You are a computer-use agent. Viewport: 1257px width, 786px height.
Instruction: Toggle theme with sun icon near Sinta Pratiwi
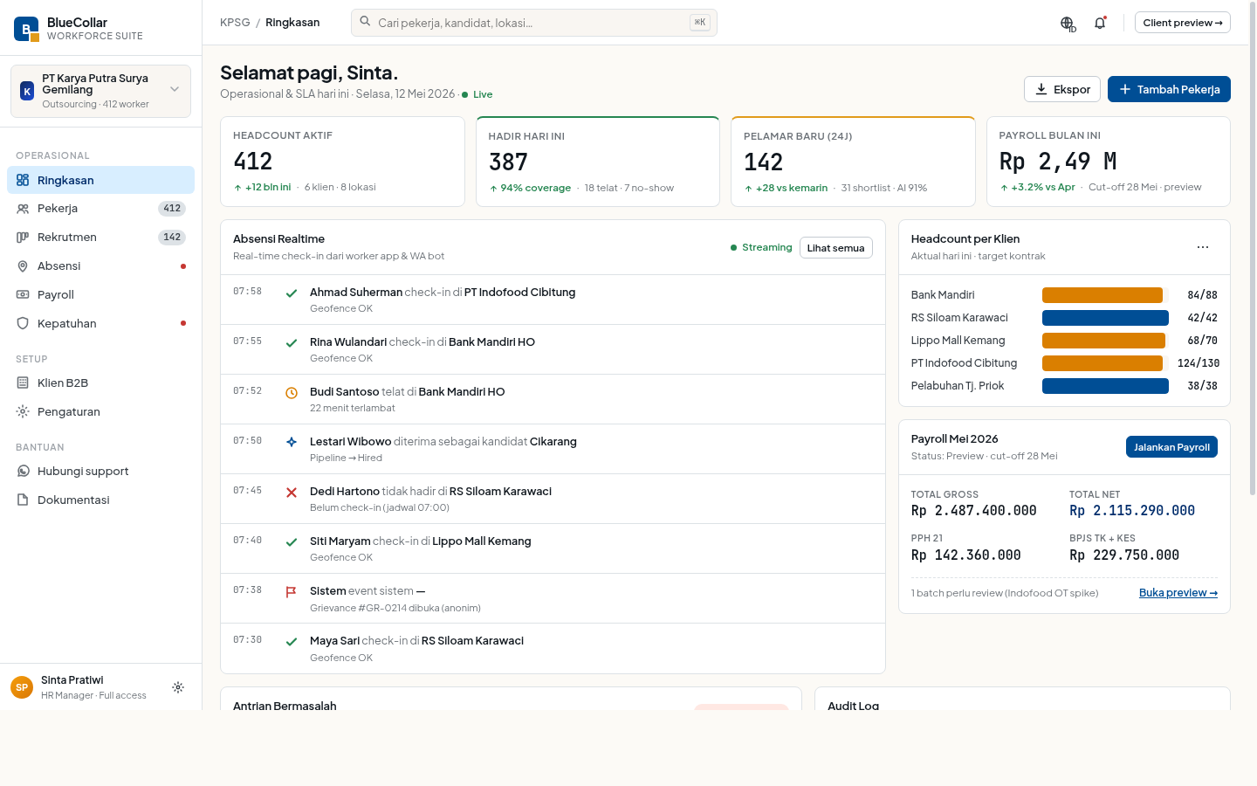point(178,687)
